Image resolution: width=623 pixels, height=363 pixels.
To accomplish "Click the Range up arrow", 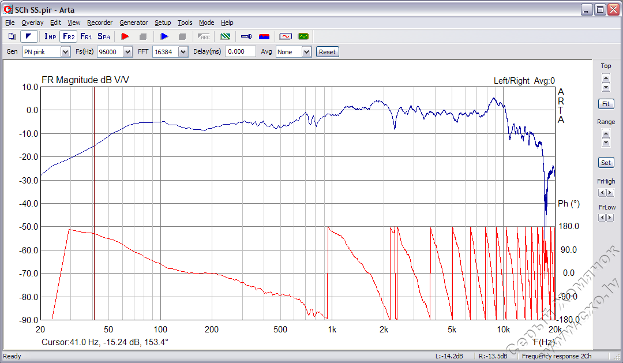I will (x=606, y=134).
